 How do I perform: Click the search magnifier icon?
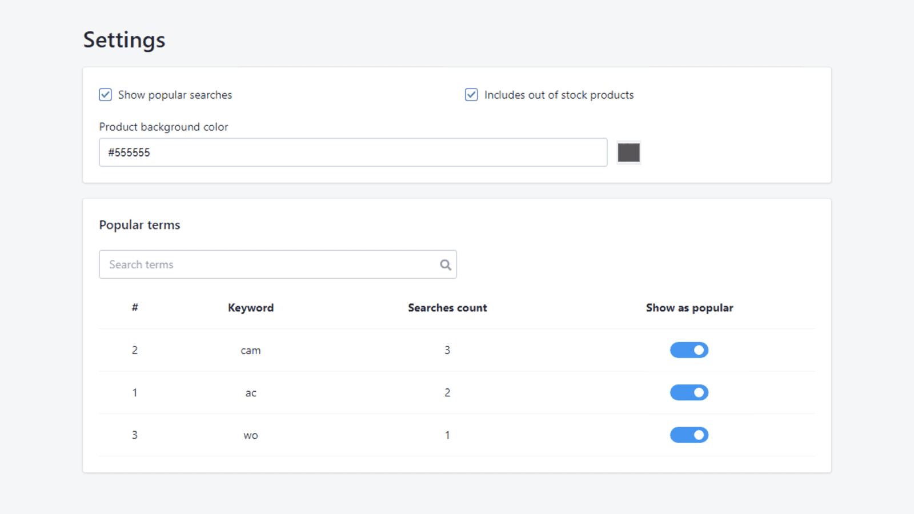[x=445, y=264]
